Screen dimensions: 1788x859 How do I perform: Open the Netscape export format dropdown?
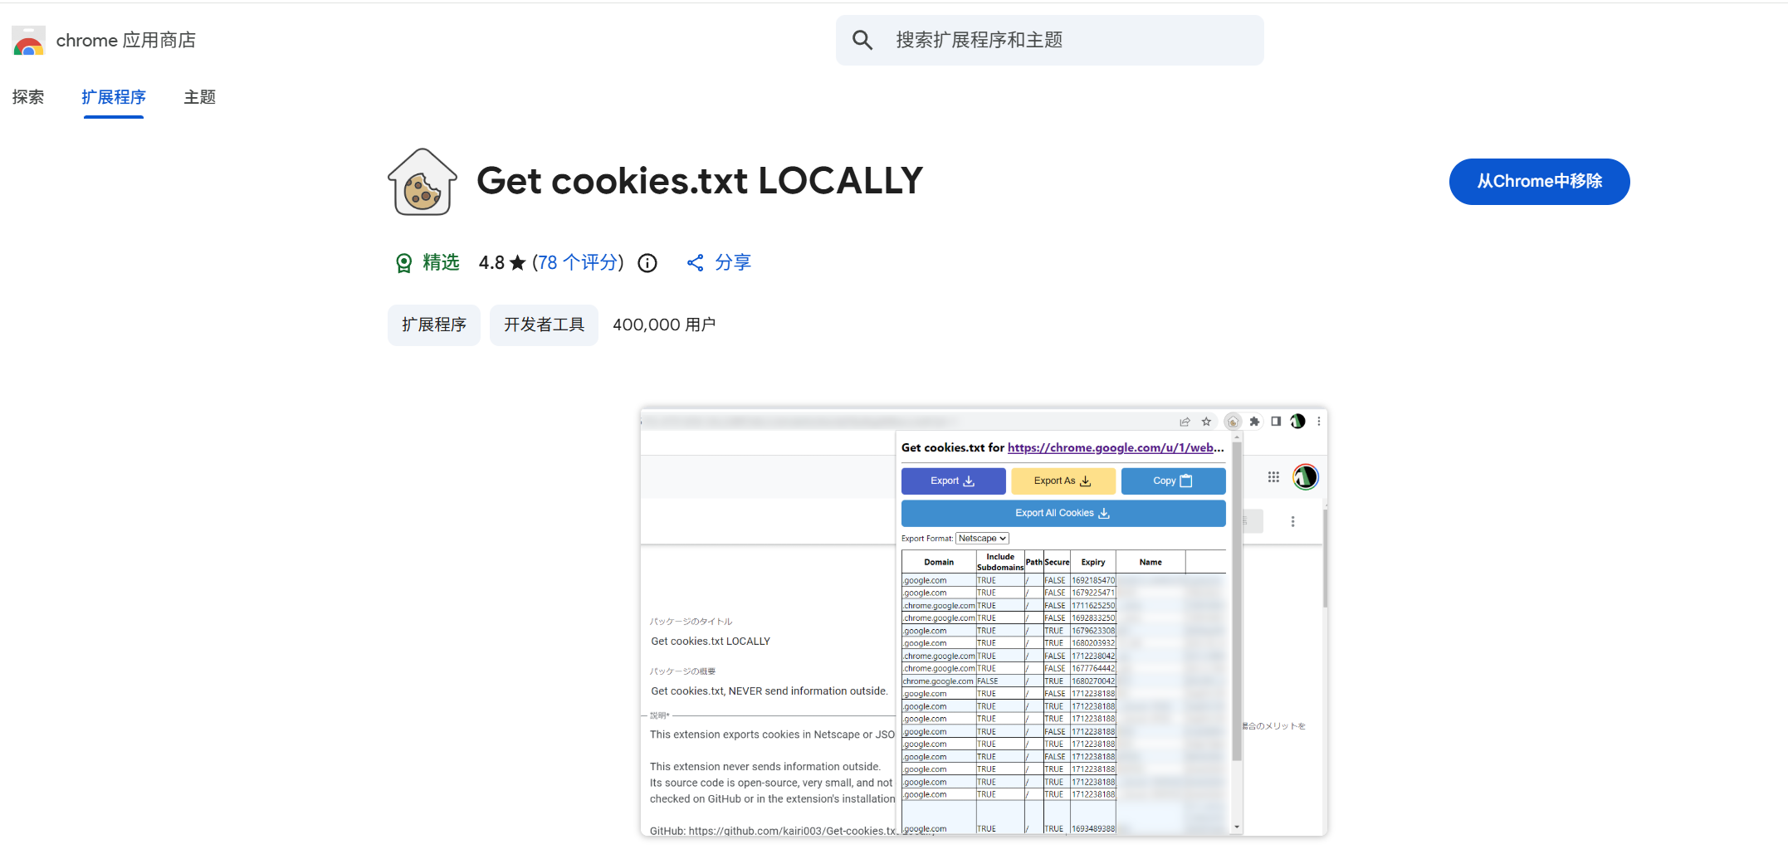tap(982, 539)
